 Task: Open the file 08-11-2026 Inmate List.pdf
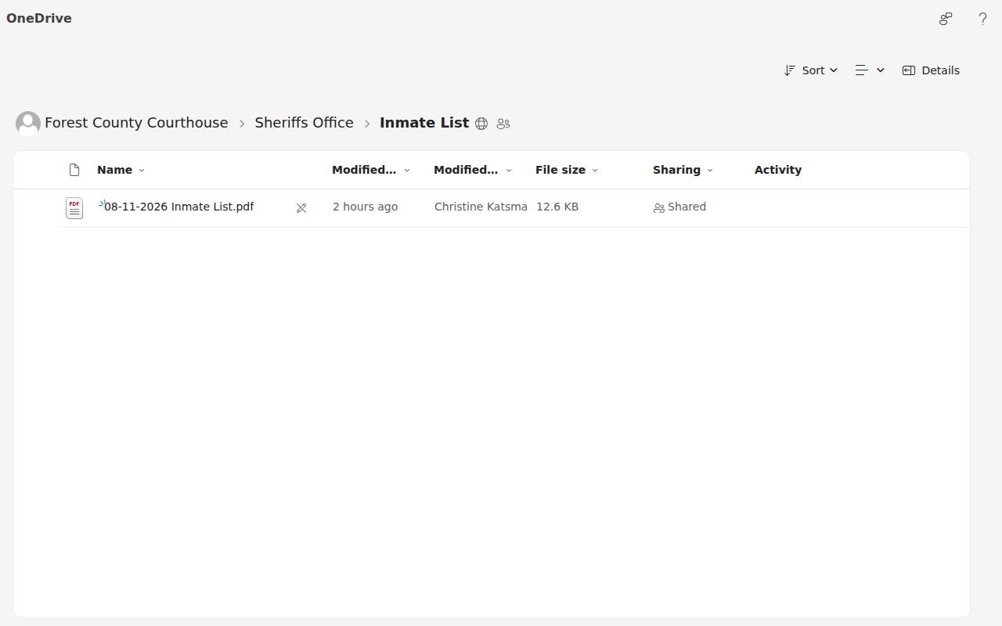coord(178,207)
